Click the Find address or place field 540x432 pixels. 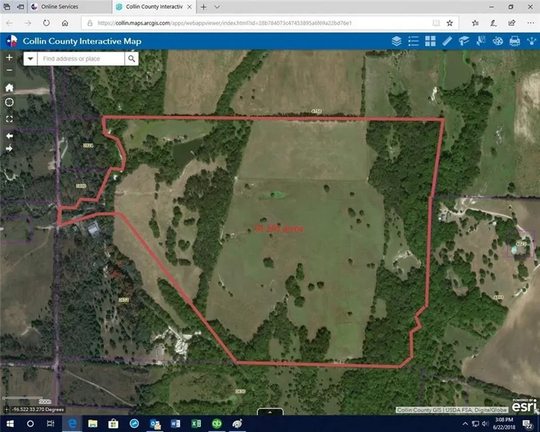pos(81,59)
